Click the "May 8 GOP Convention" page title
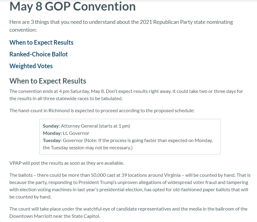This screenshot has width=257, height=222. (x=72, y=7)
